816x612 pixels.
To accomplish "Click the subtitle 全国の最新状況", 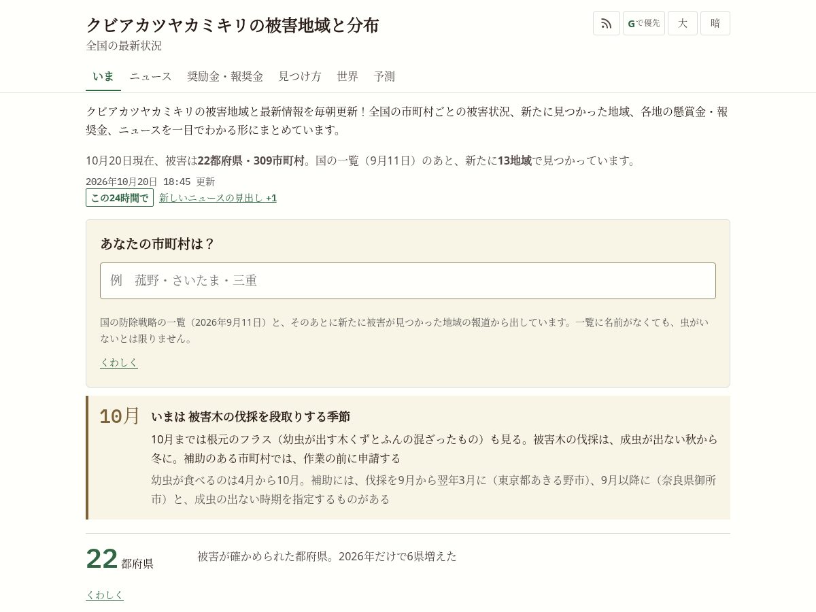I will click(x=124, y=46).
